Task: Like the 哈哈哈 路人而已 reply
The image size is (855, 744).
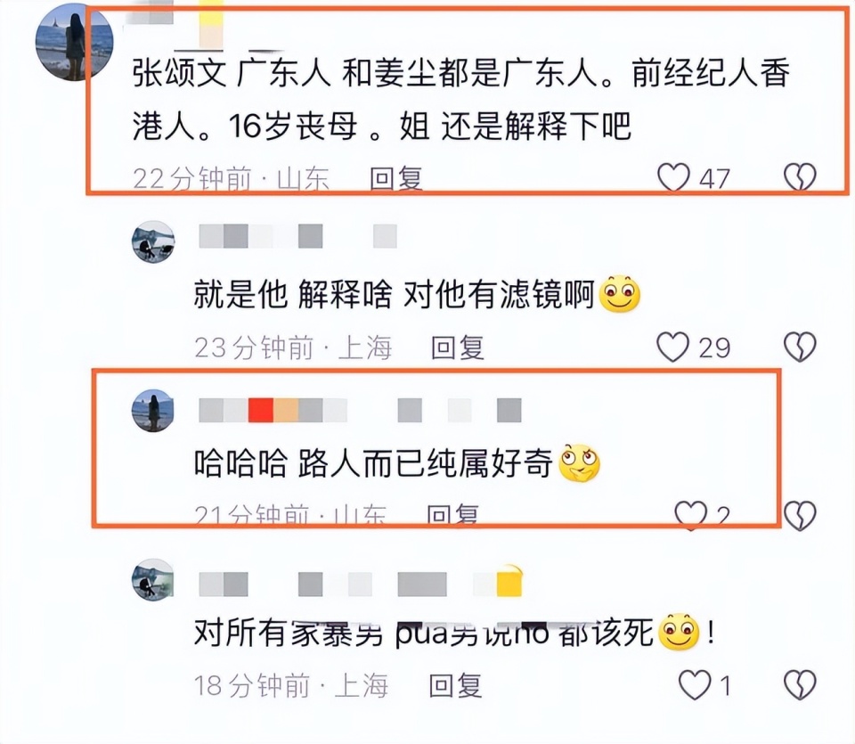Action: pyautogui.click(x=691, y=516)
